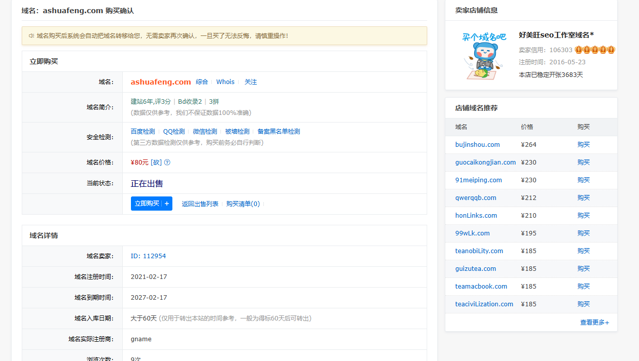Open seller ID: 112954 link

[148, 256]
